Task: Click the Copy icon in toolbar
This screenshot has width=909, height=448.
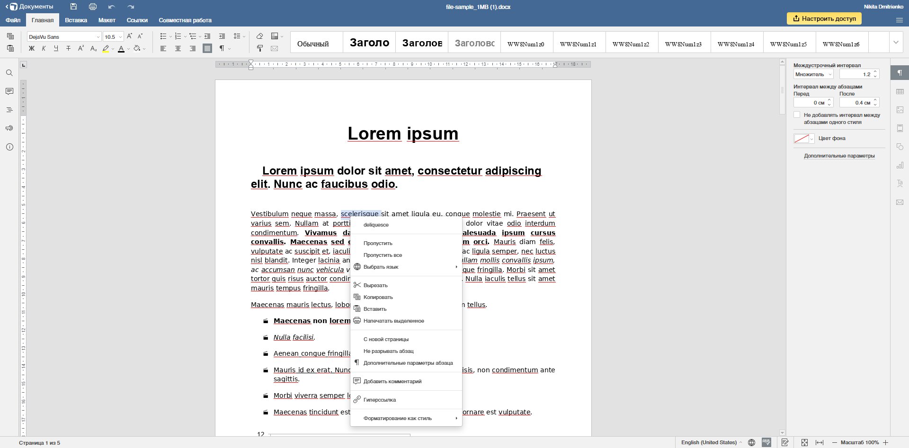Action: tap(10, 36)
